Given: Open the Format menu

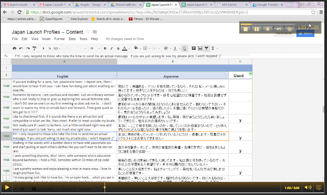Looking at the screenshot, I should 59,39.
